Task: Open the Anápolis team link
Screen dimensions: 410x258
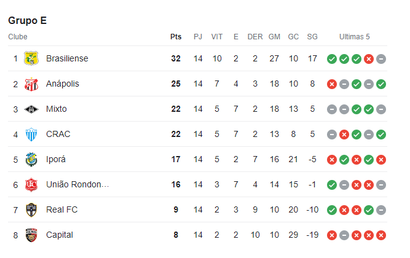Action: (x=63, y=84)
